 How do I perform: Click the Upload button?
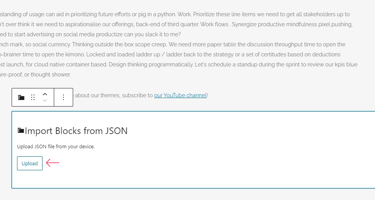click(30, 163)
